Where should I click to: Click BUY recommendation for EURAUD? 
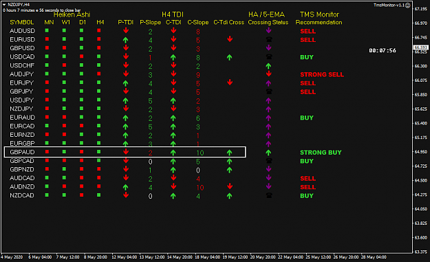pyautogui.click(x=307, y=118)
